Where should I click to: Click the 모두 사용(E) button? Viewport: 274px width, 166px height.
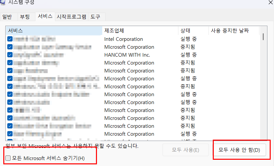[186, 150]
